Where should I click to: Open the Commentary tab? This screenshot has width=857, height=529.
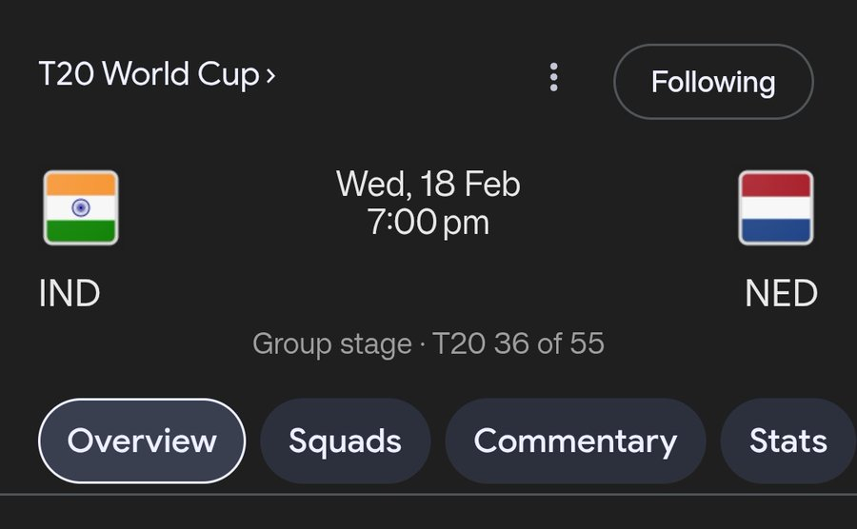click(575, 441)
